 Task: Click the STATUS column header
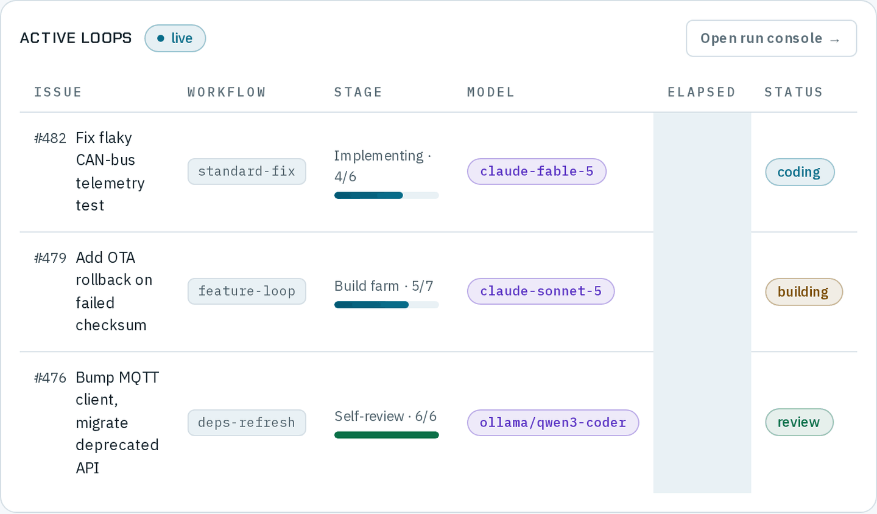[x=794, y=92]
